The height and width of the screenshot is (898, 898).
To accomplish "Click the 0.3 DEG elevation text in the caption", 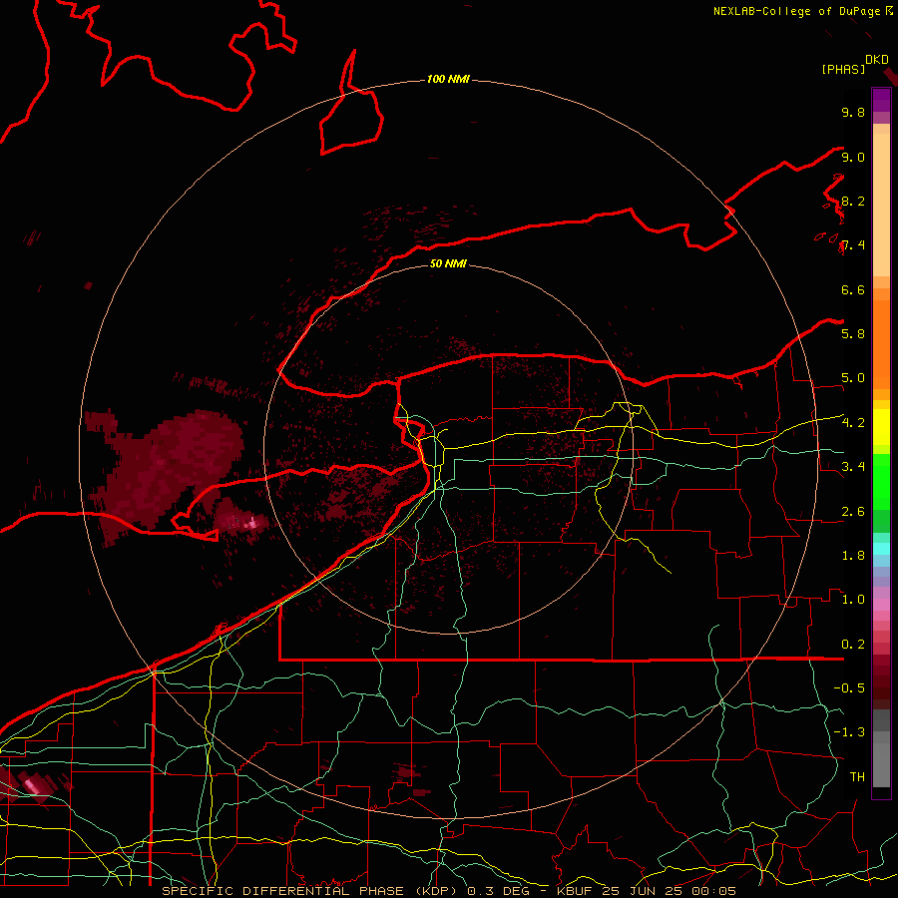I will click(498, 891).
